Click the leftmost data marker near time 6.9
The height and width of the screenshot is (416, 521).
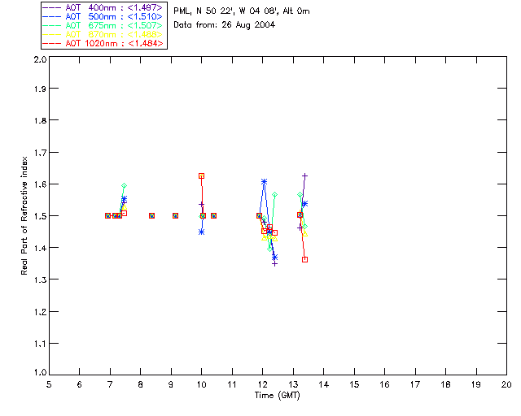107,215
